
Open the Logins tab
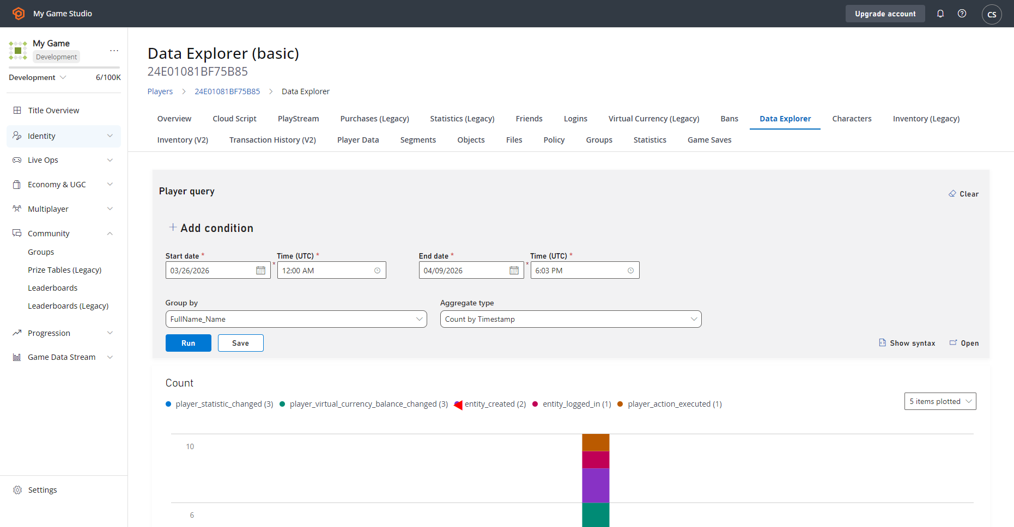coord(575,119)
